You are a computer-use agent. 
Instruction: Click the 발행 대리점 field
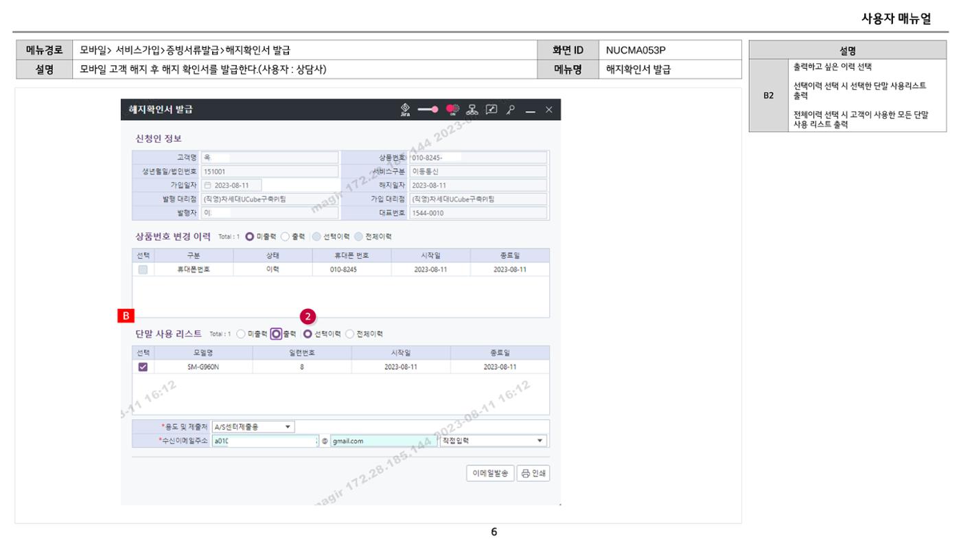(270, 199)
